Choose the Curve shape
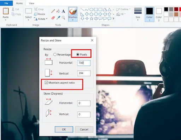Viewport: 181px width, 140px height. [87, 10]
